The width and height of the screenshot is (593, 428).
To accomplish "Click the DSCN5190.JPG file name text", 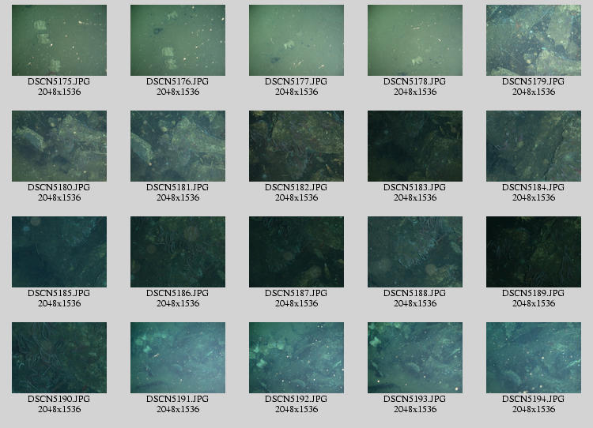I will pos(59,399).
